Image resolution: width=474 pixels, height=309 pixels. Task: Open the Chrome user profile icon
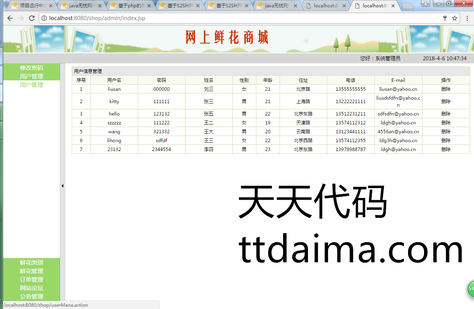click(425, 3)
